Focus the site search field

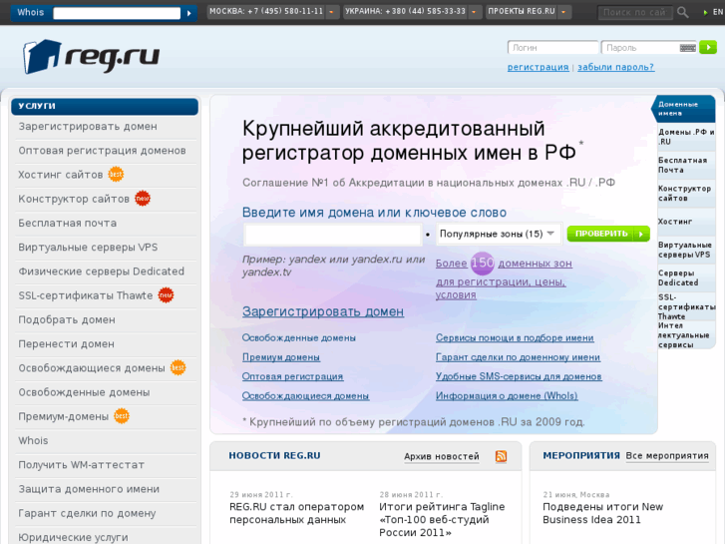636,13
